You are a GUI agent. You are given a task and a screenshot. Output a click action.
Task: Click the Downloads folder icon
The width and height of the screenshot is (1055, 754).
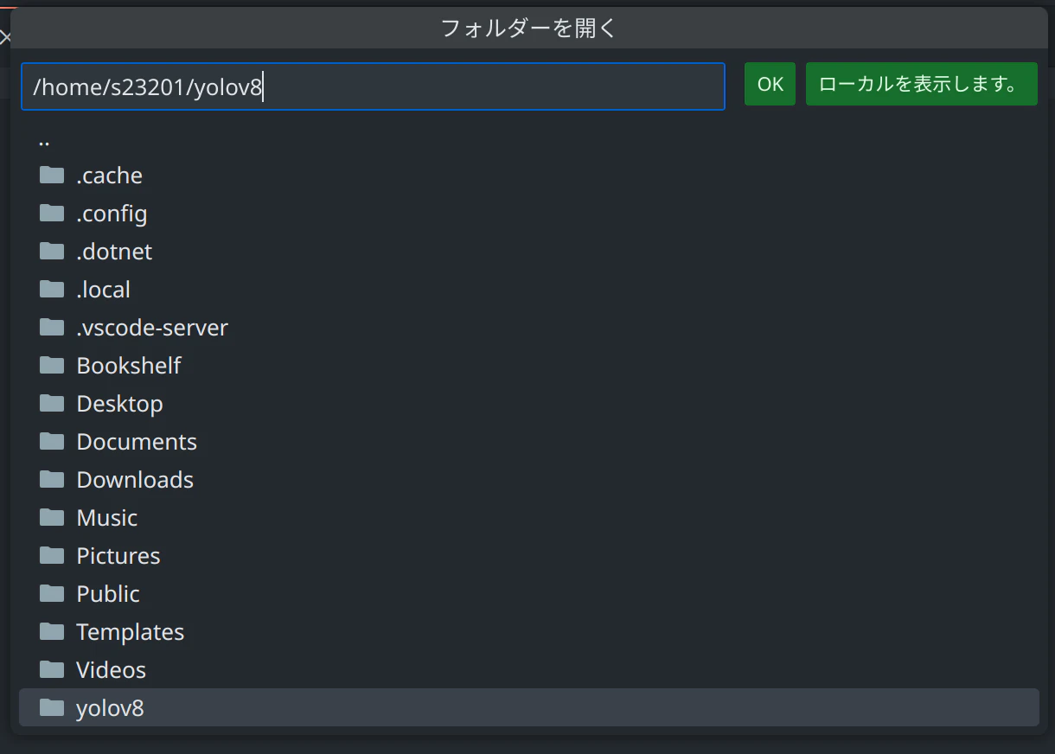coord(52,479)
